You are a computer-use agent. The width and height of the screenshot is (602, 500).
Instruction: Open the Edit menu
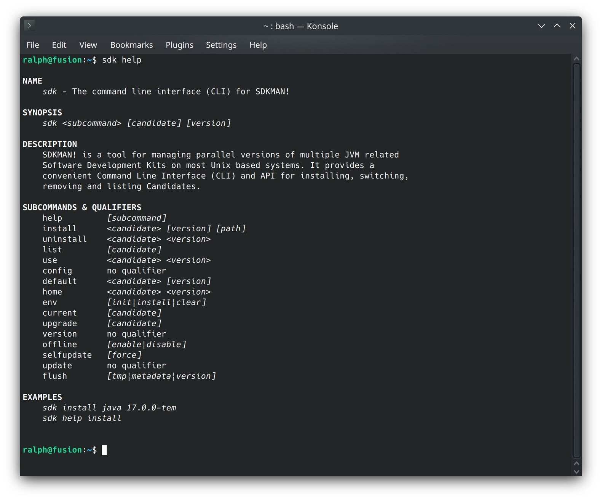[x=59, y=45]
